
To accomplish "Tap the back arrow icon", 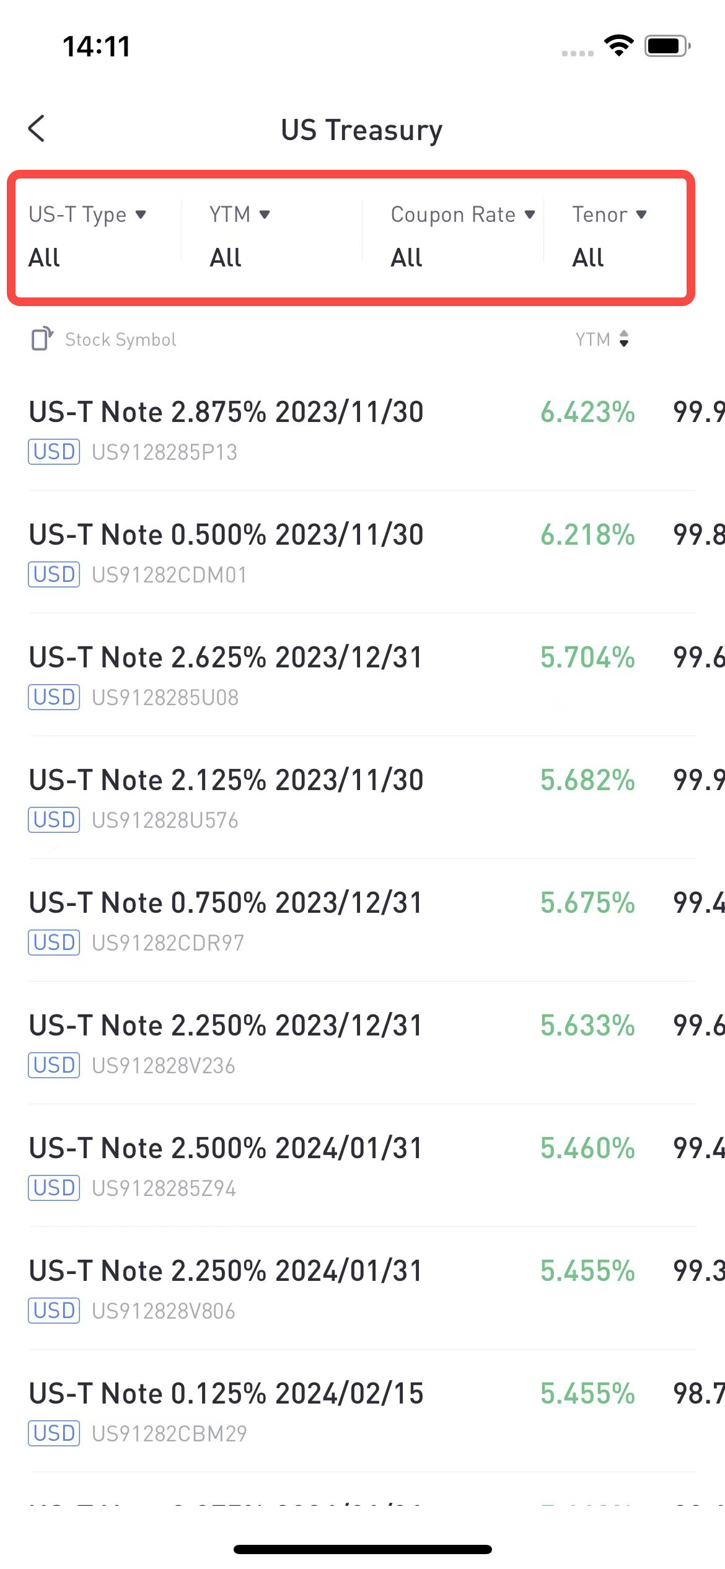I will (37, 129).
